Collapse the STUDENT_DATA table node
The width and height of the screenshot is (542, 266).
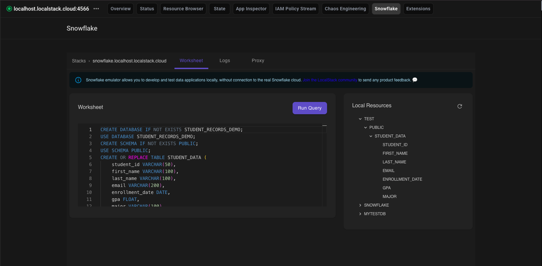[x=371, y=136]
